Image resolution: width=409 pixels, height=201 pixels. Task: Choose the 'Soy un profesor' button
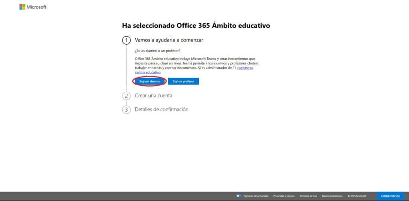point(183,81)
